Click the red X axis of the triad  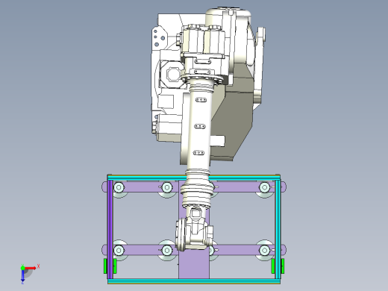(x=31, y=268)
